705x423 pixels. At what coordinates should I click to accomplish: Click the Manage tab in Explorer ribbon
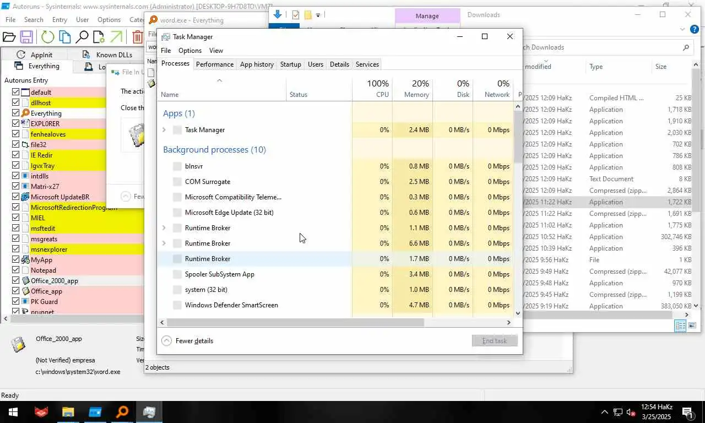coord(427,16)
